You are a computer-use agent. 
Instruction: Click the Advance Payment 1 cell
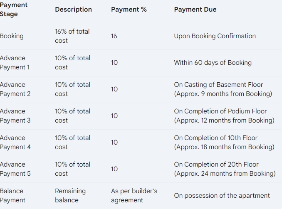(15, 63)
